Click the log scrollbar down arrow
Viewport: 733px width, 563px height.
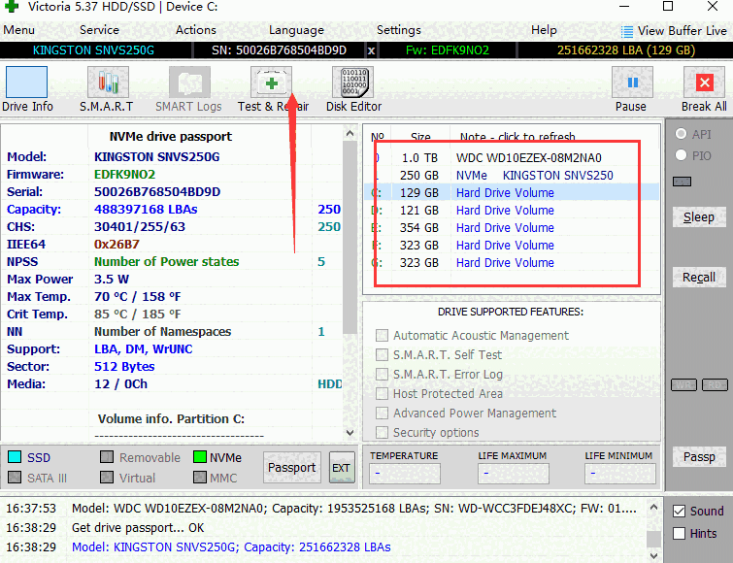pyautogui.click(x=653, y=555)
